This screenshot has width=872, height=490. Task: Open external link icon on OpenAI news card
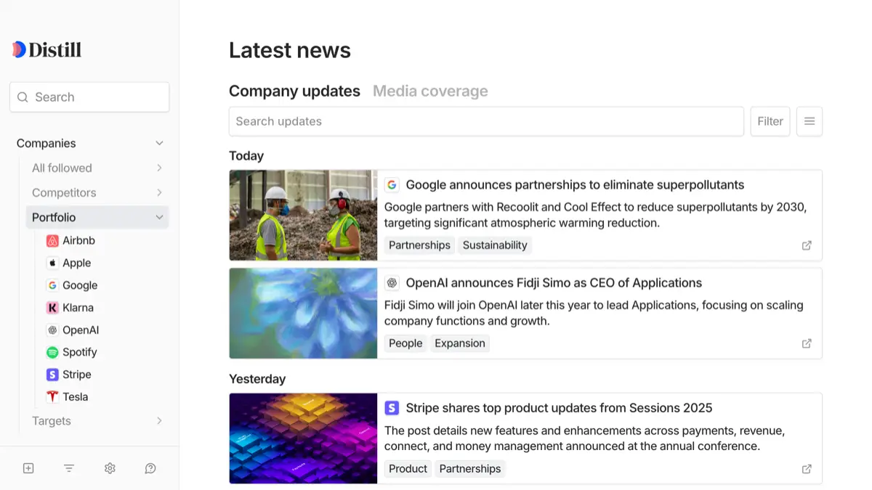pyautogui.click(x=807, y=343)
